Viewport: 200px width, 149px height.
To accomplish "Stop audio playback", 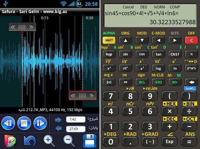I will click(24, 123).
